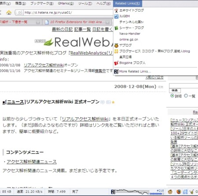Screen dimensions: 198x196
Task: Select シーサー・ブログ menu entry
Action: point(155,28)
